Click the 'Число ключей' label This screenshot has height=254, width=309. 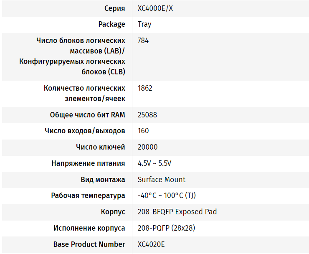(x=100, y=147)
